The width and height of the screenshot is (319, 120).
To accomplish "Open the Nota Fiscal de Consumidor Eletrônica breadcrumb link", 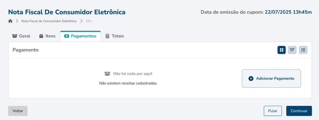I will click(x=49, y=21).
